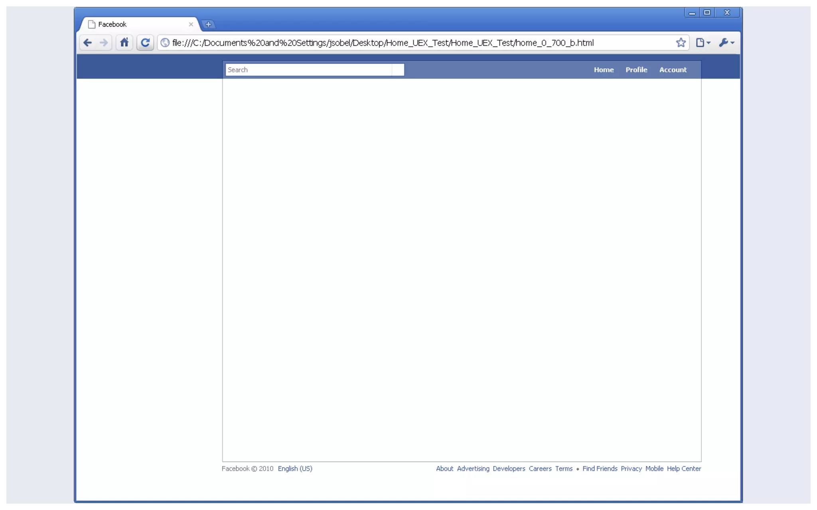Open the wrench settings menu
This screenshot has width=817, height=510.
[726, 43]
